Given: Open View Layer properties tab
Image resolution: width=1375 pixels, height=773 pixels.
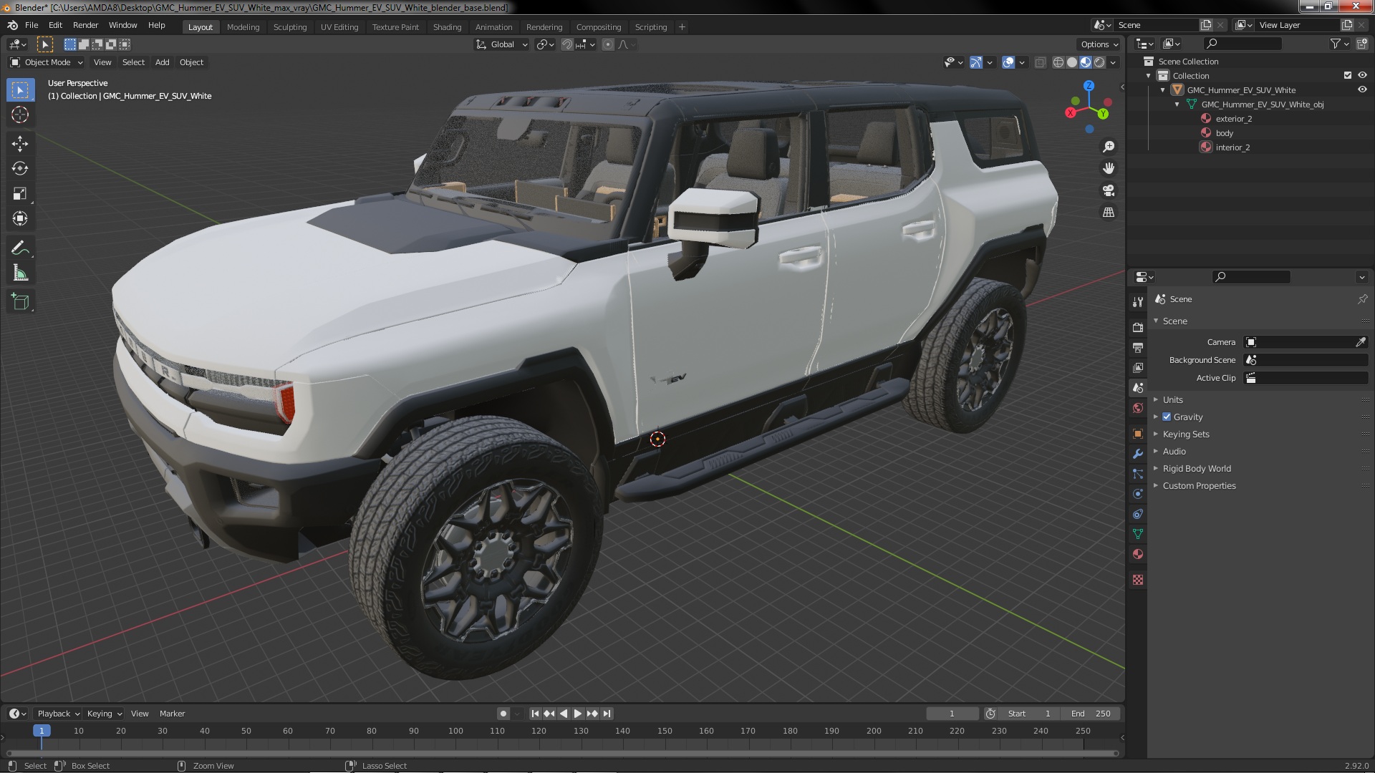Looking at the screenshot, I should tap(1138, 368).
